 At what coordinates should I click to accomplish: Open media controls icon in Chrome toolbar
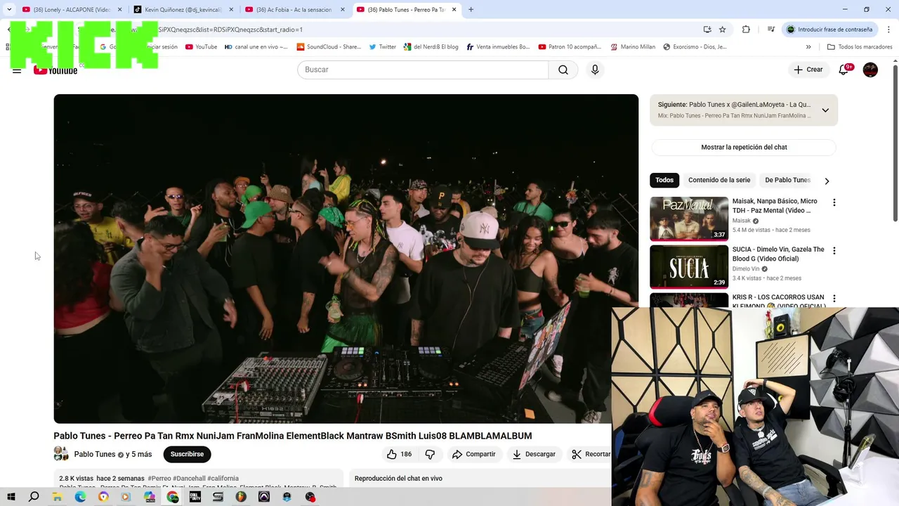pyautogui.click(x=771, y=30)
